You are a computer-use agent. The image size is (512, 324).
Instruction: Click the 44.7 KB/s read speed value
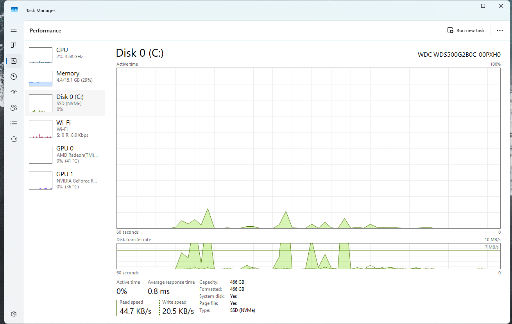click(x=135, y=311)
